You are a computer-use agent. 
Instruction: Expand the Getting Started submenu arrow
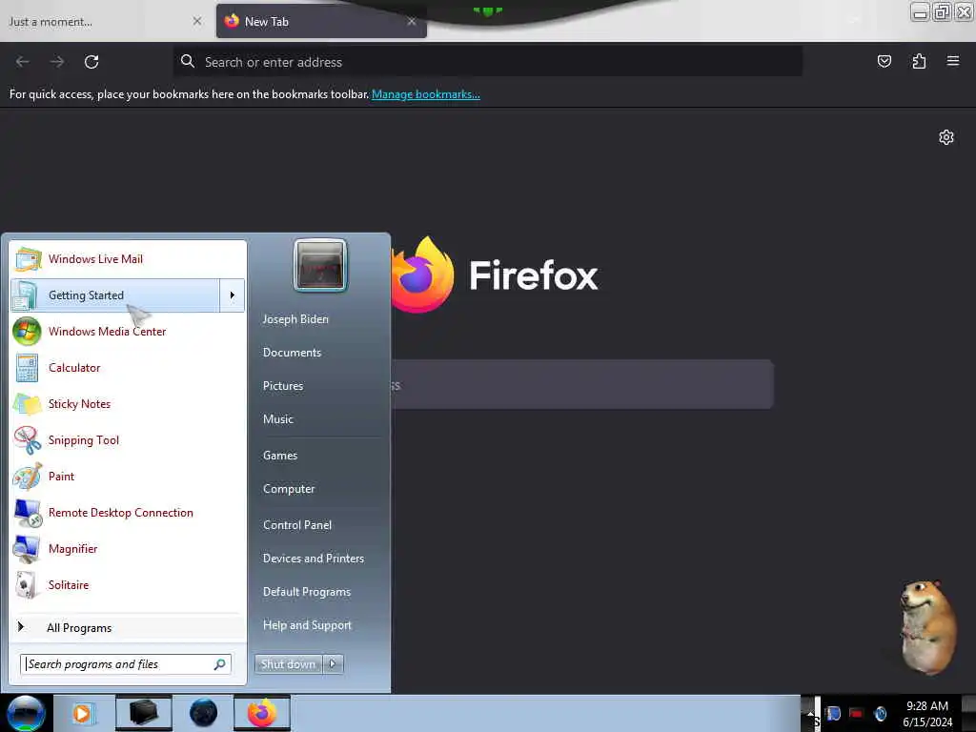pos(233,295)
